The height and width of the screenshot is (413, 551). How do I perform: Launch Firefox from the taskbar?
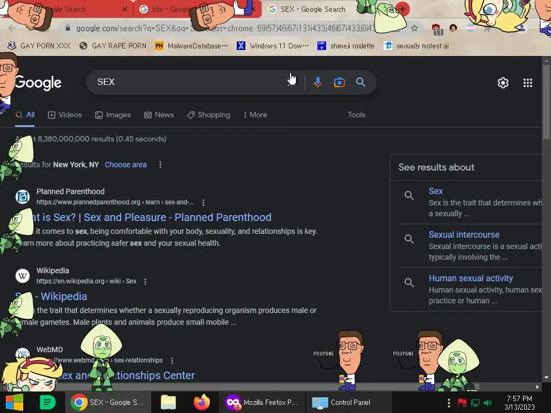pos(201,402)
